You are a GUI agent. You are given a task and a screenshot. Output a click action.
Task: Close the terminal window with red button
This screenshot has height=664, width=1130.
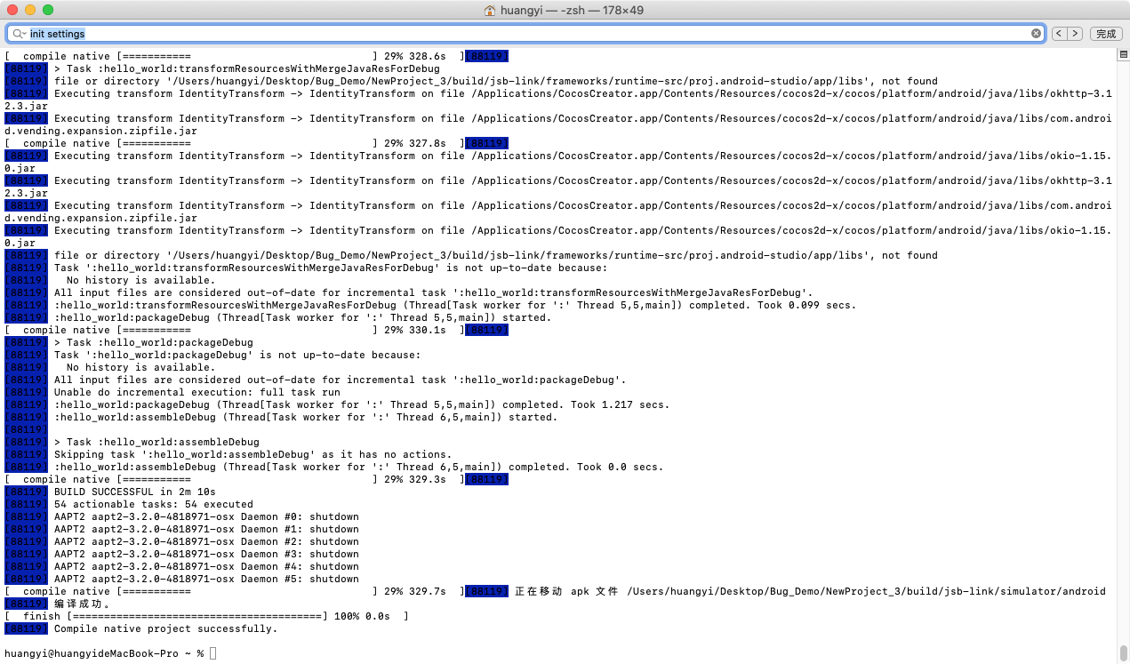tap(12, 10)
